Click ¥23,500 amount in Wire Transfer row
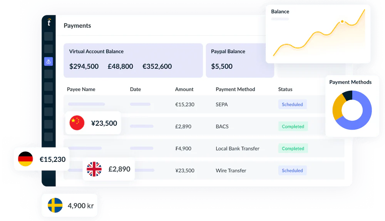The image size is (385, 221). coord(185,171)
